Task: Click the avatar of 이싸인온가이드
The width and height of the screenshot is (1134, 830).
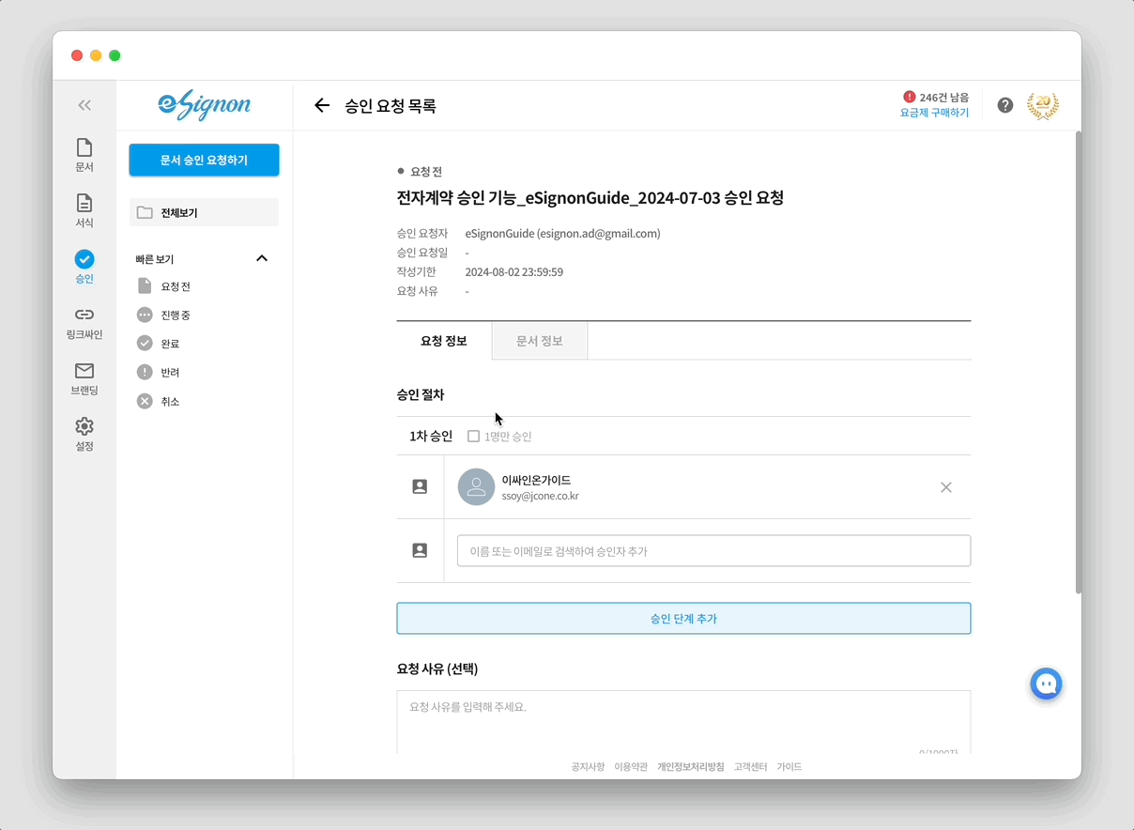Action: pos(476,487)
